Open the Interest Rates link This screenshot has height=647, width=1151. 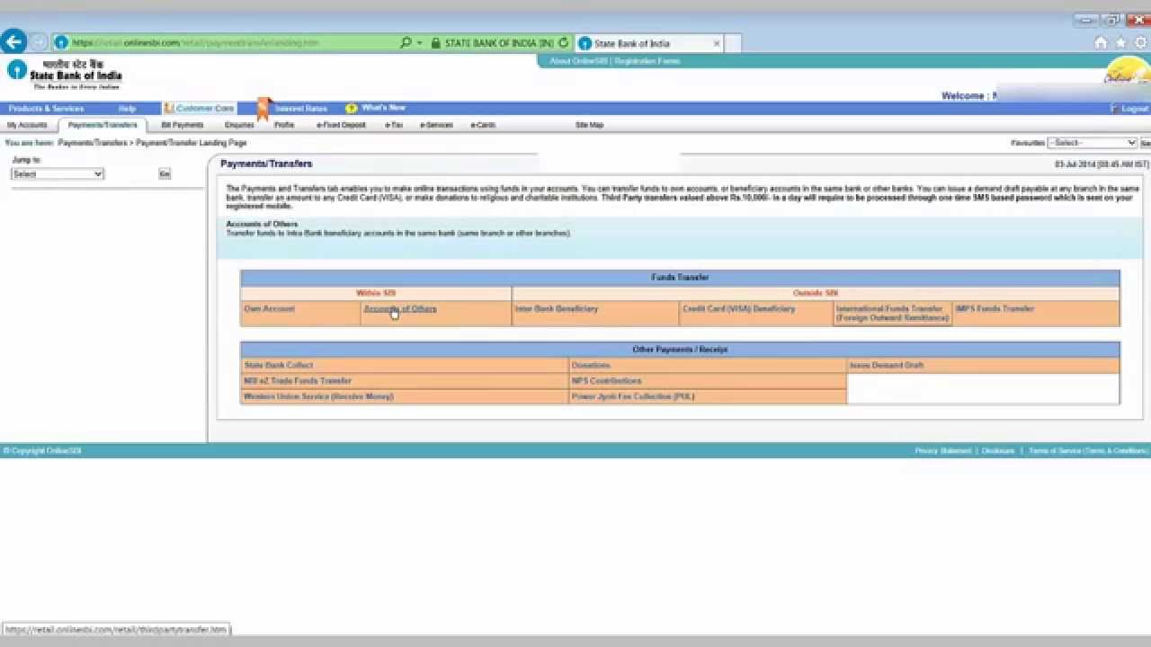(x=301, y=109)
